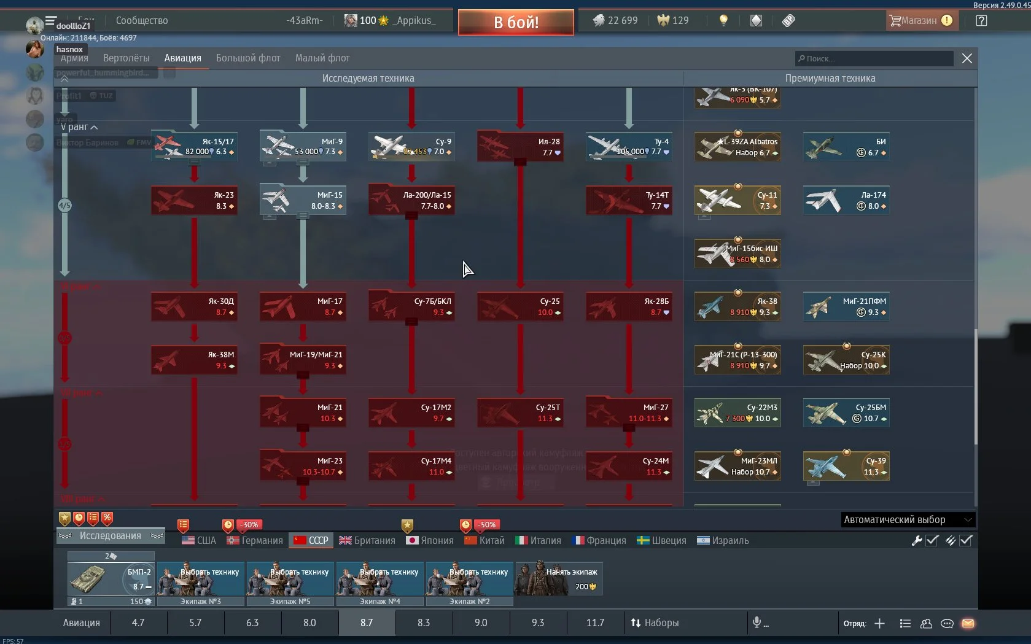Switch to the Вертолёты tab
1031x644 pixels.
126,58
